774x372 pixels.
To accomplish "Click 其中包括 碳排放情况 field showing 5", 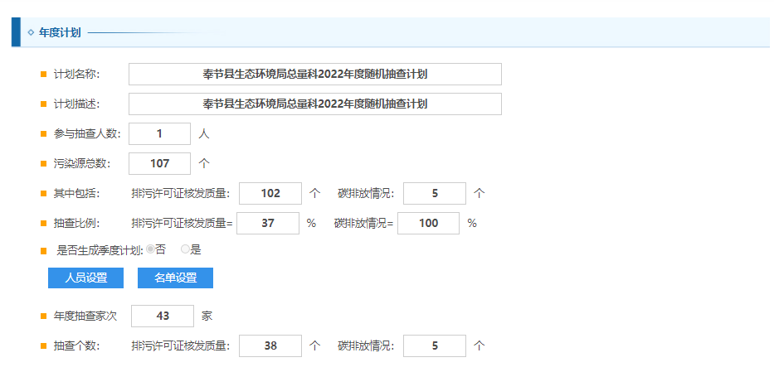I will pyautogui.click(x=435, y=193).
